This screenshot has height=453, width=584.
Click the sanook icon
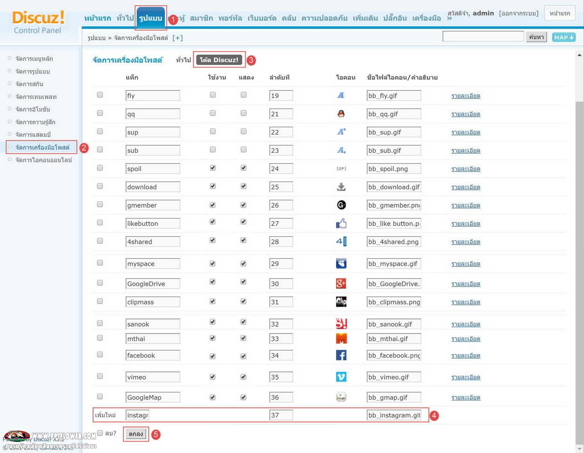(341, 324)
